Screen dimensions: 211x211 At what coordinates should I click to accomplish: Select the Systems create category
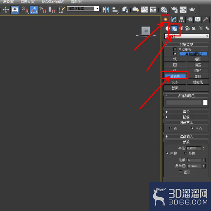pyautogui.click(x=207, y=28)
